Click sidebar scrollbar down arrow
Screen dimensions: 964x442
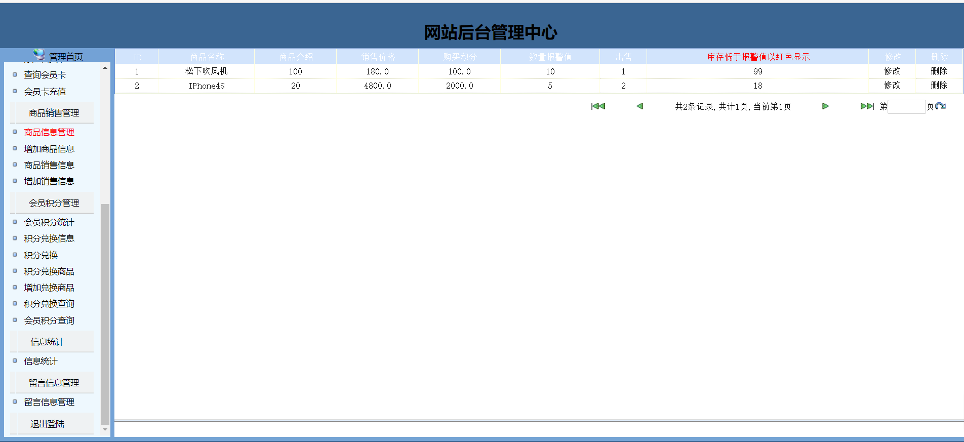pos(105,429)
